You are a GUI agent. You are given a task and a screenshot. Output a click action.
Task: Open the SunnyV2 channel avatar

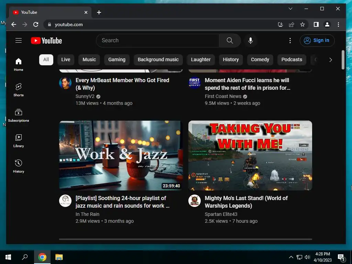point(65,83)
